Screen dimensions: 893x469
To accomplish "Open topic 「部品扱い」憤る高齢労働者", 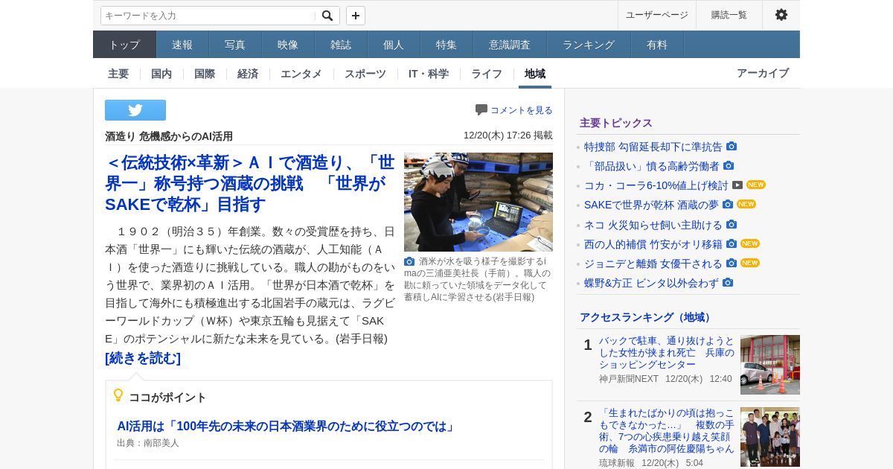I will click(x=652, y=166).
